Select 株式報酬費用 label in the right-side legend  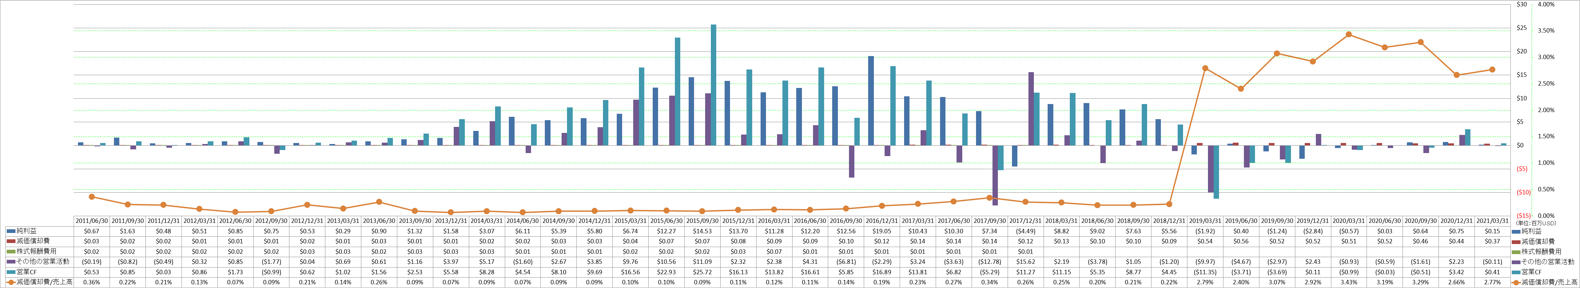(x=1541, y=251)
